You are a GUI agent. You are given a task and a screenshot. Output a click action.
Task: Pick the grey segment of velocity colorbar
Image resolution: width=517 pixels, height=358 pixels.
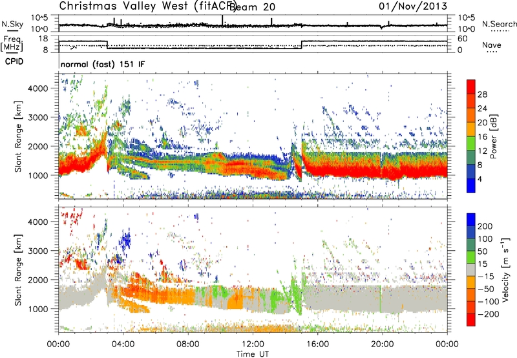click(471, 270)
